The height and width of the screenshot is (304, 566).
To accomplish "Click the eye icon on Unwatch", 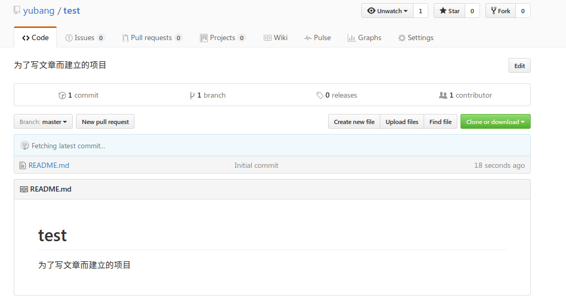I will [x=371, y=11].
